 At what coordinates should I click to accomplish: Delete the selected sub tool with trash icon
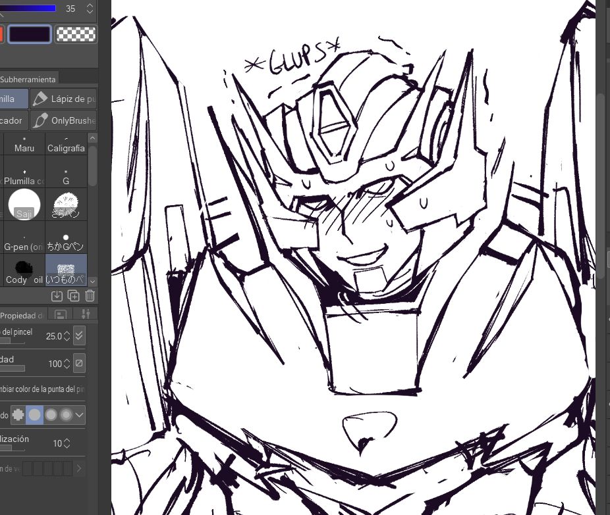pyautogui.click(x=90, y=296)
